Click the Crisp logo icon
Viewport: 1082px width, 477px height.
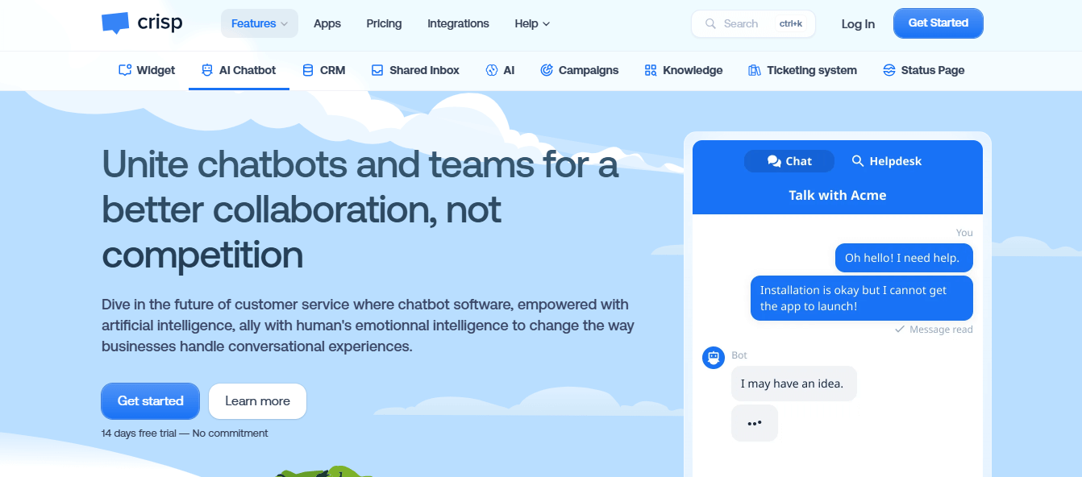(x=115, y=23)
